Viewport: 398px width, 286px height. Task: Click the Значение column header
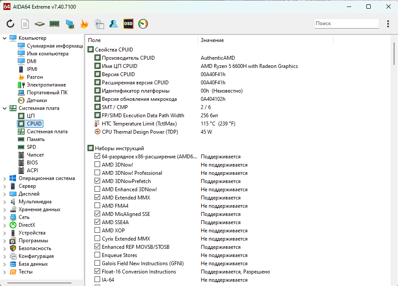pos(265,40)
